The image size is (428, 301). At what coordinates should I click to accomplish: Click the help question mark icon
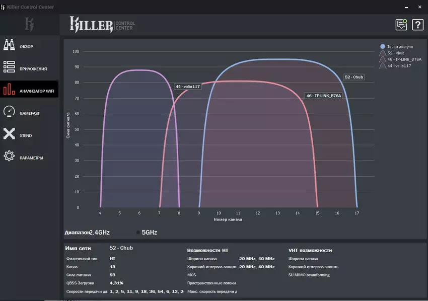[417, 24]
